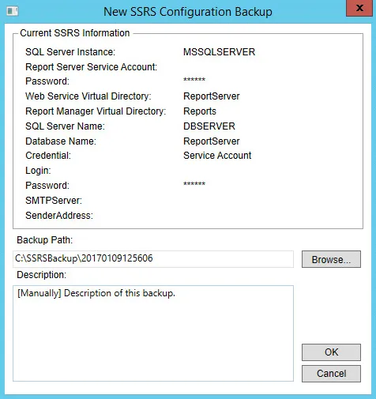Select the DBSERVER value

click(x=209, y=126)
